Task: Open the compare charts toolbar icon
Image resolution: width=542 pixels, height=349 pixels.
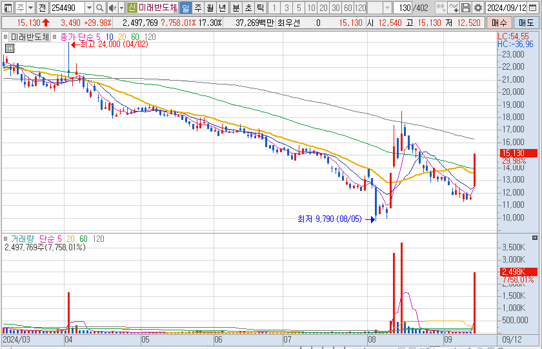Action: [441, 8]
